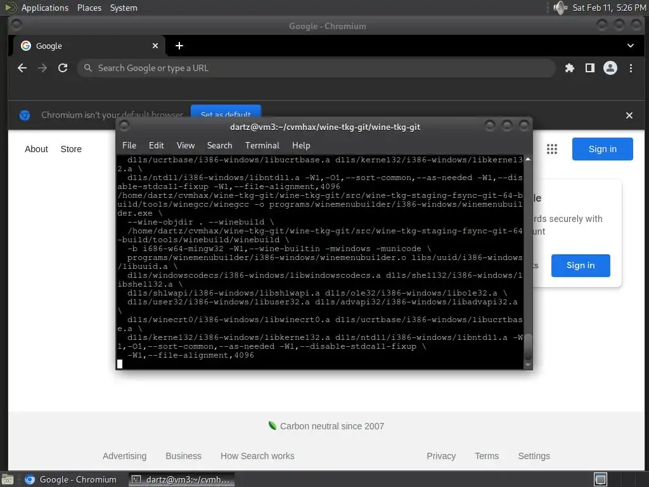Screen dimensions: 649x487
Task: Open the terminal Edit menu
Action: pyautogui.click(x=156, y=145)
